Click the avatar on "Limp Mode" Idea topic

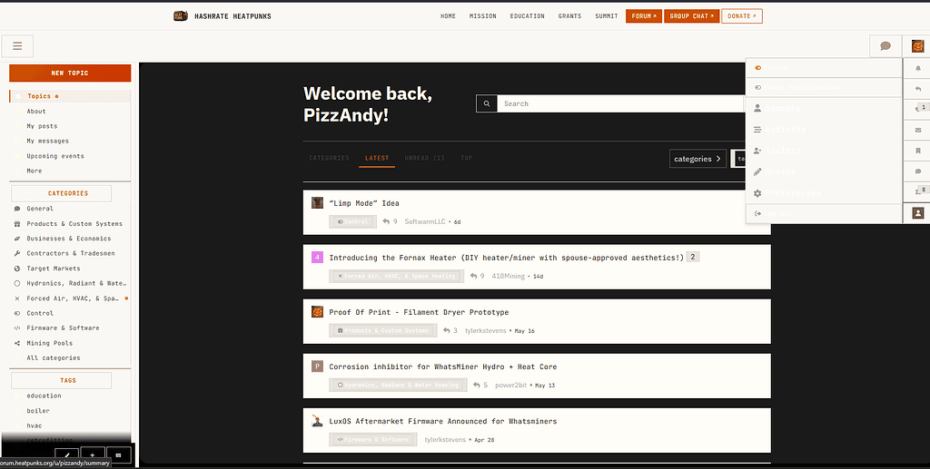coord(317,202)
